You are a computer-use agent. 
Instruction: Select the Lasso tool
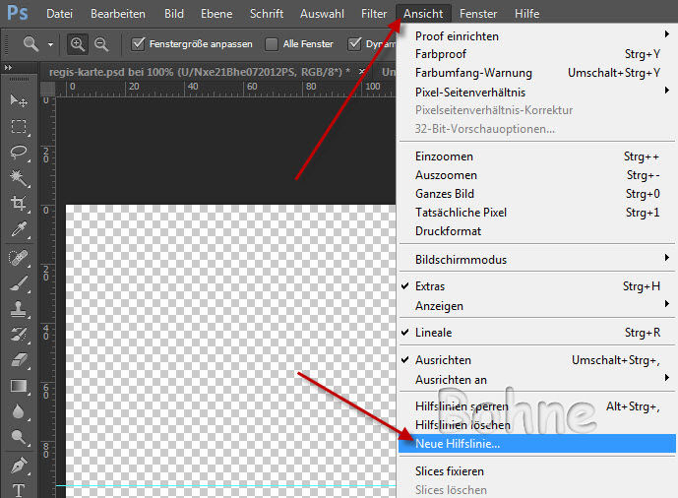18,153
